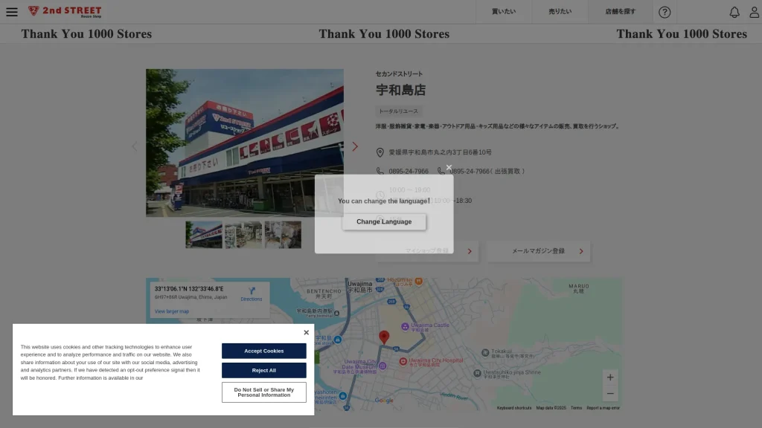Click Accept Cookies button
This screenshot has height=428, width=762.
pos(264,351)
